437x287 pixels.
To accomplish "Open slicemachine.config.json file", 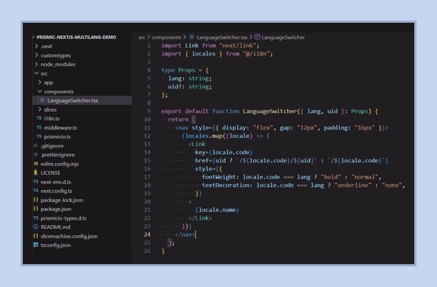I will (69, 236).
